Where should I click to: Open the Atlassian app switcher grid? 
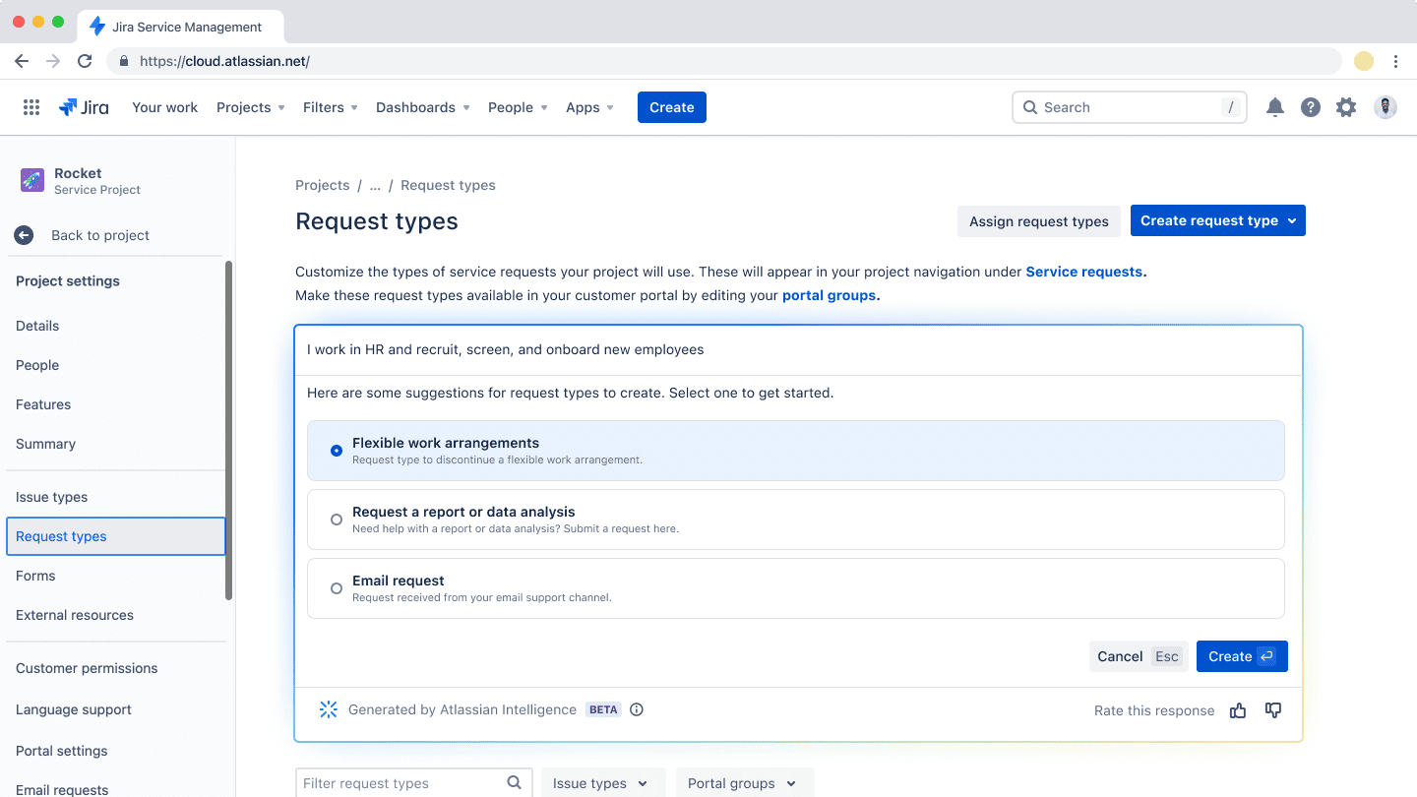31,107
